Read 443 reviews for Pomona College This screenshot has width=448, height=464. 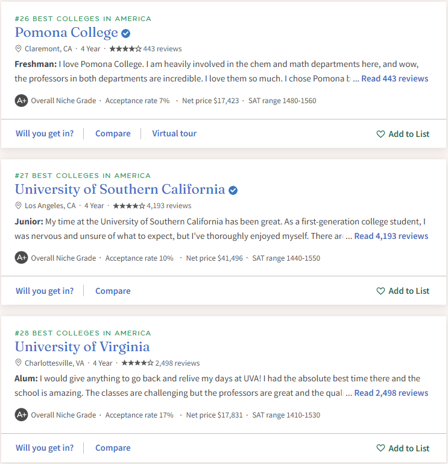pyautogui.click(x=395, y=78)
